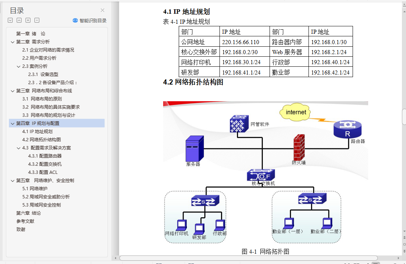Close the 目录 outline panel
406x264 pixels.
click(103, 10)
